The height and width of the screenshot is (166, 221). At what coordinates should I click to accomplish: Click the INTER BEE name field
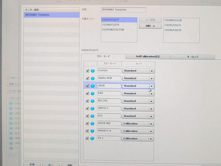point(109,123)
